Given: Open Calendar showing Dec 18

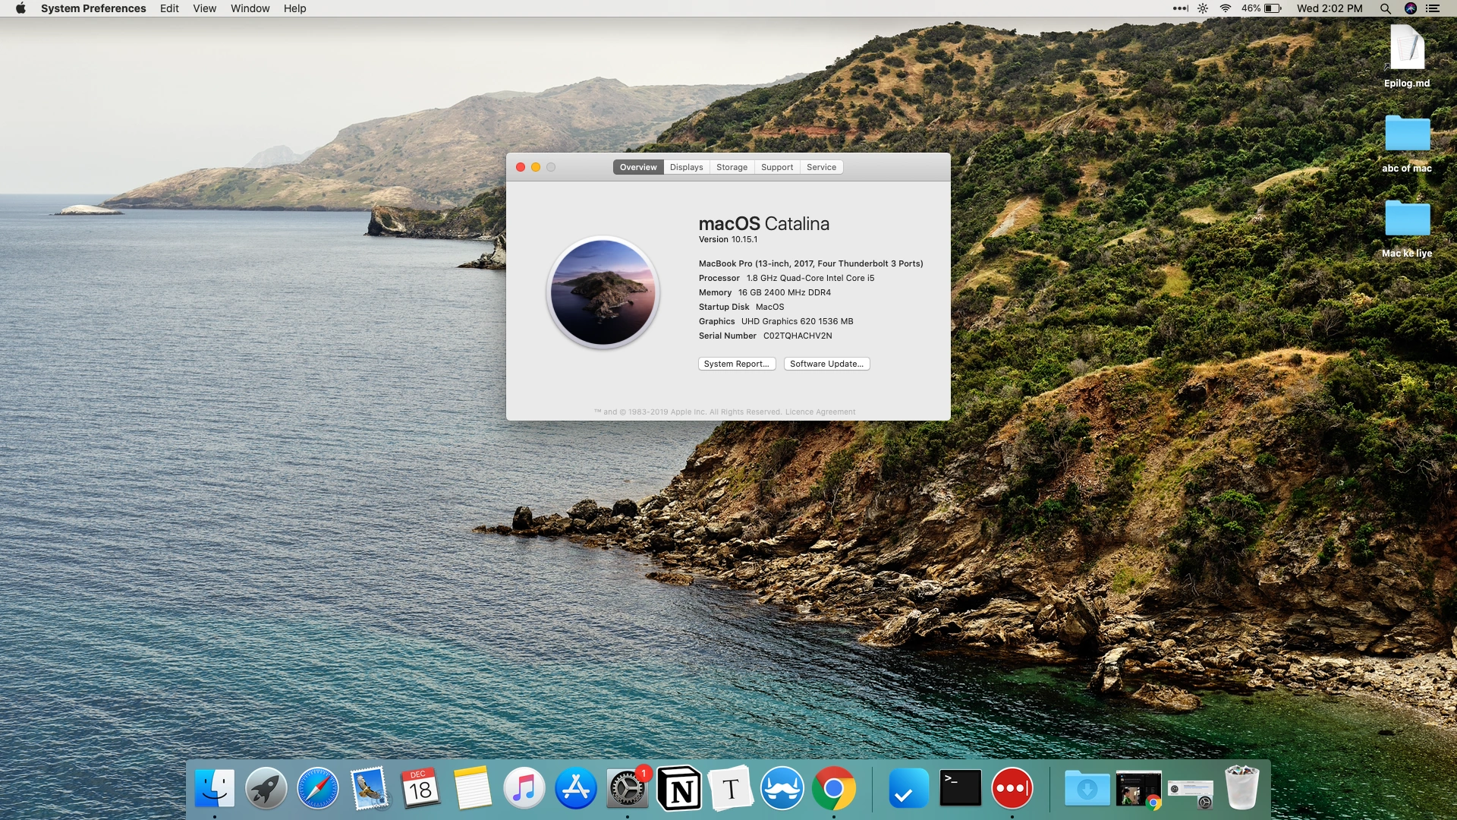Looking at the screenshot, I should (x=420, y=789).
